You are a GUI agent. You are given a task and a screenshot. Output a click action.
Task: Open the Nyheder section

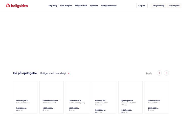pyautogui.click(x=94, y=6)
